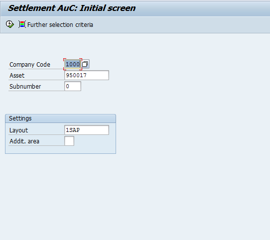The height and width of the screenshot is (240, 270).
Task: Click the Layout label in Settings
Action: (x=18, y=130)
